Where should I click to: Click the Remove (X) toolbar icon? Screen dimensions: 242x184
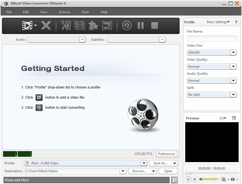46,26
